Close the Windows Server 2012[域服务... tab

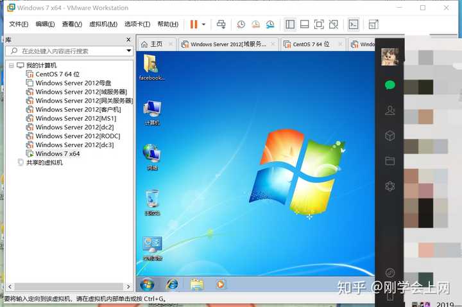(273, 44)
